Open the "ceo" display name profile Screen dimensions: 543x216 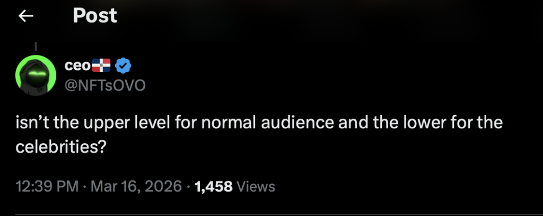[78, 66]
